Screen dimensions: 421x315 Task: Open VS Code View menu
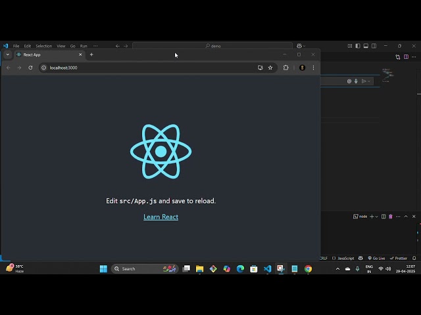pos(61,46)
